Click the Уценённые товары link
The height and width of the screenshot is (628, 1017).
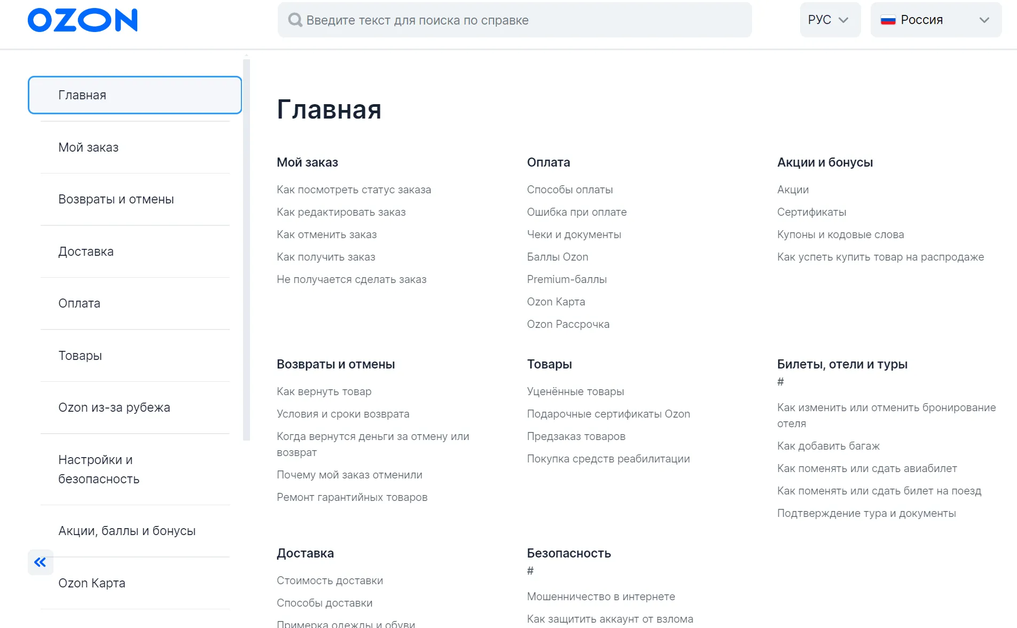[x=575, y=391]
